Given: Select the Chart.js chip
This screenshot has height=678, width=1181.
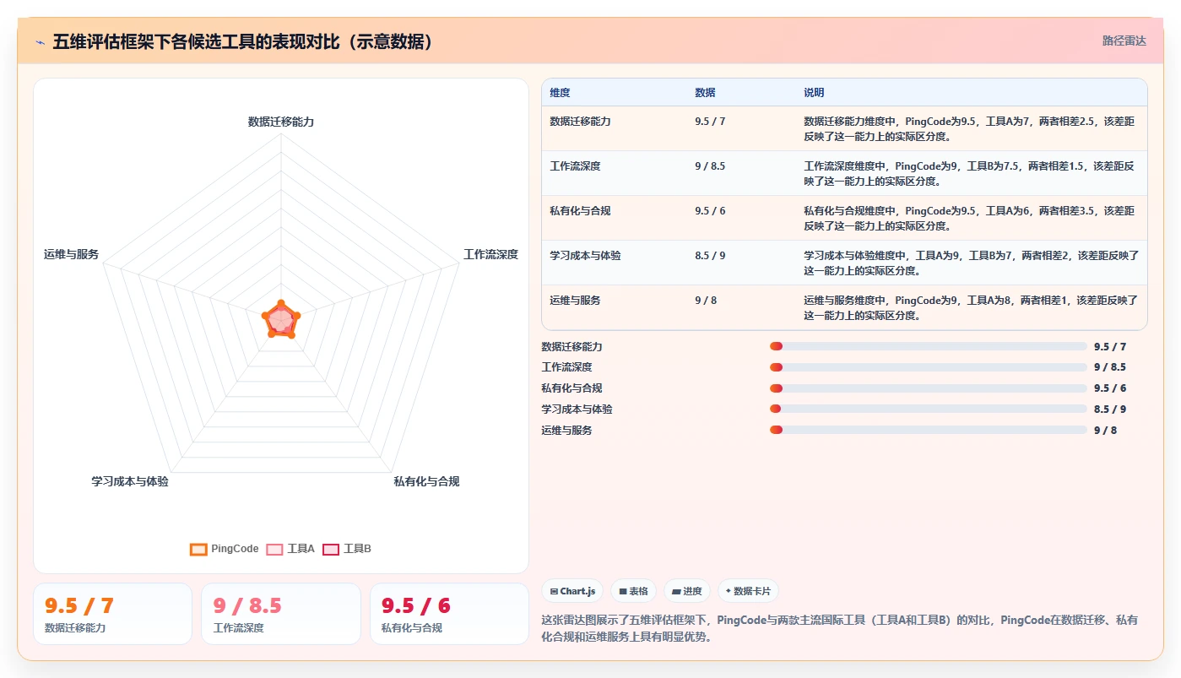Looking at the screenshot, I should (572, 591).
